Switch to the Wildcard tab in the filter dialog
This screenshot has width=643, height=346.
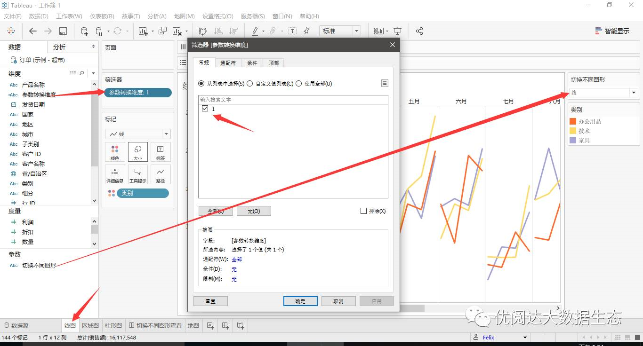point(228,63)
